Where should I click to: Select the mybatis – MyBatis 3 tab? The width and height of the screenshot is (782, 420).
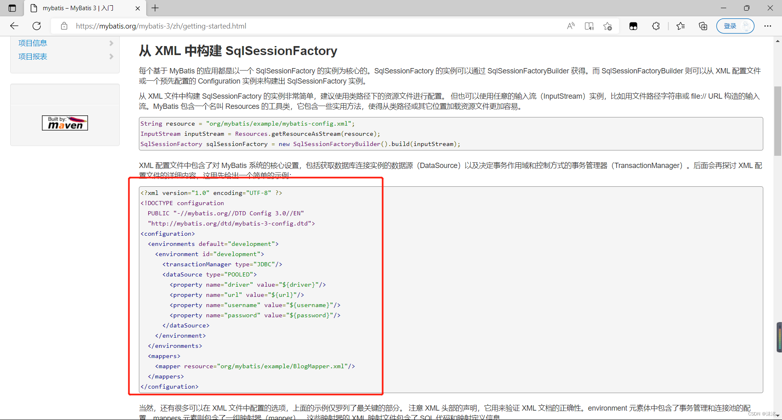pyautogui.click(x=86, y=8)
